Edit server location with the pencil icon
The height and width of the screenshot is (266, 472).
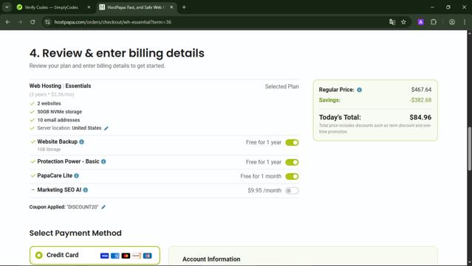pos(106,128)
